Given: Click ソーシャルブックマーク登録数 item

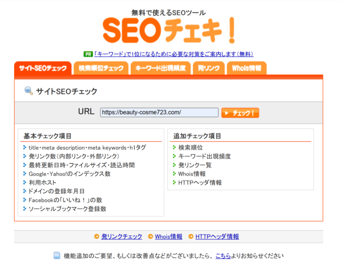Looking at the screenshot, I should point(68,209).
